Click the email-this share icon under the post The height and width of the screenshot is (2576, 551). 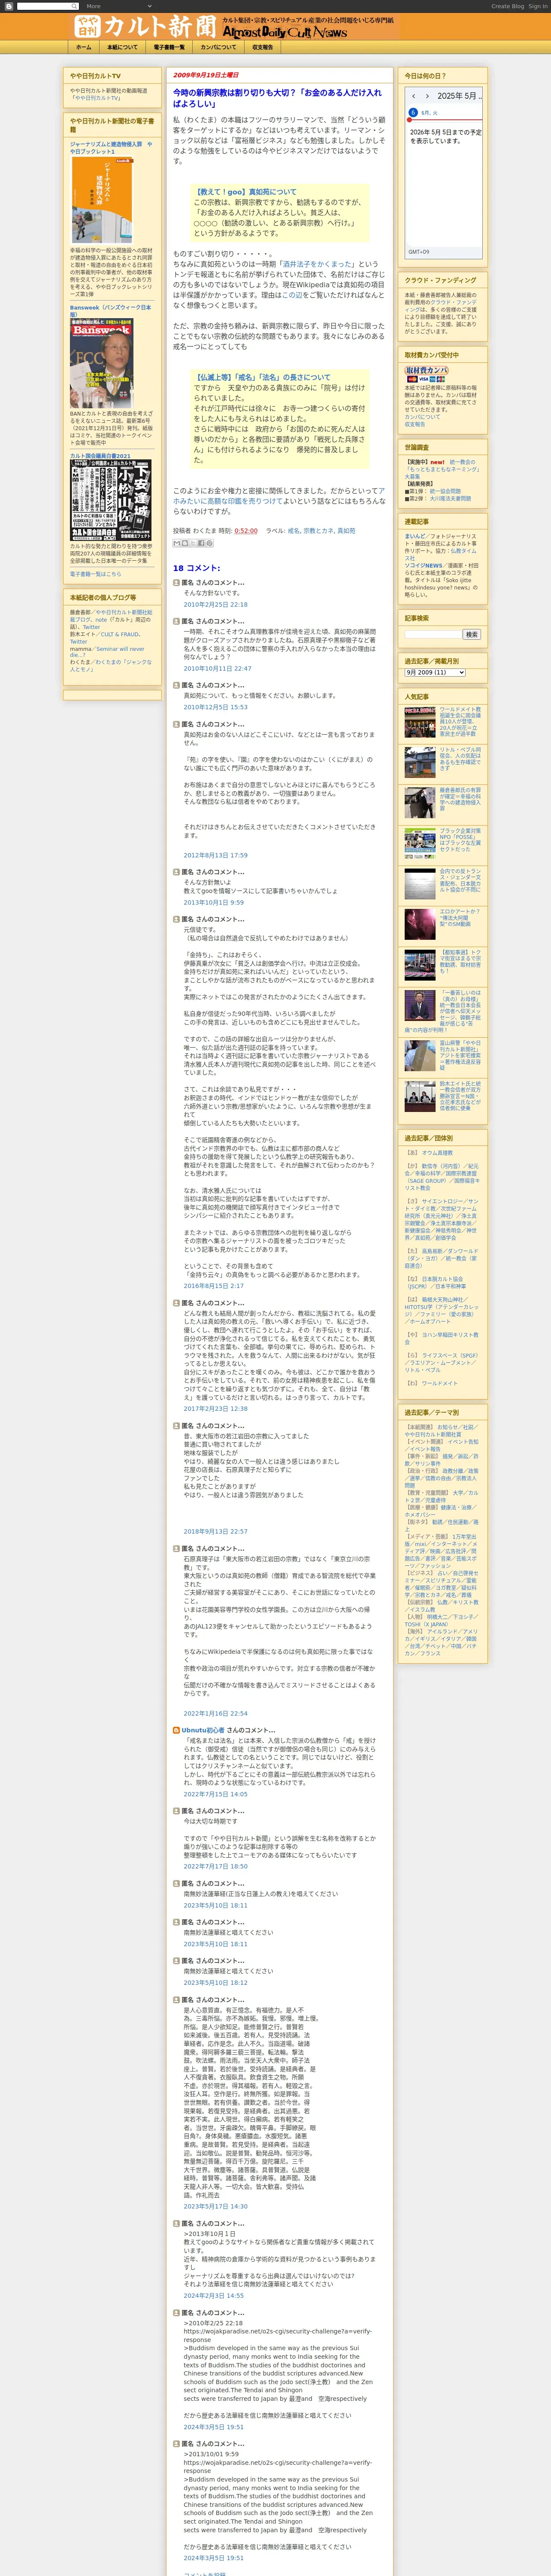coord(177,543)
